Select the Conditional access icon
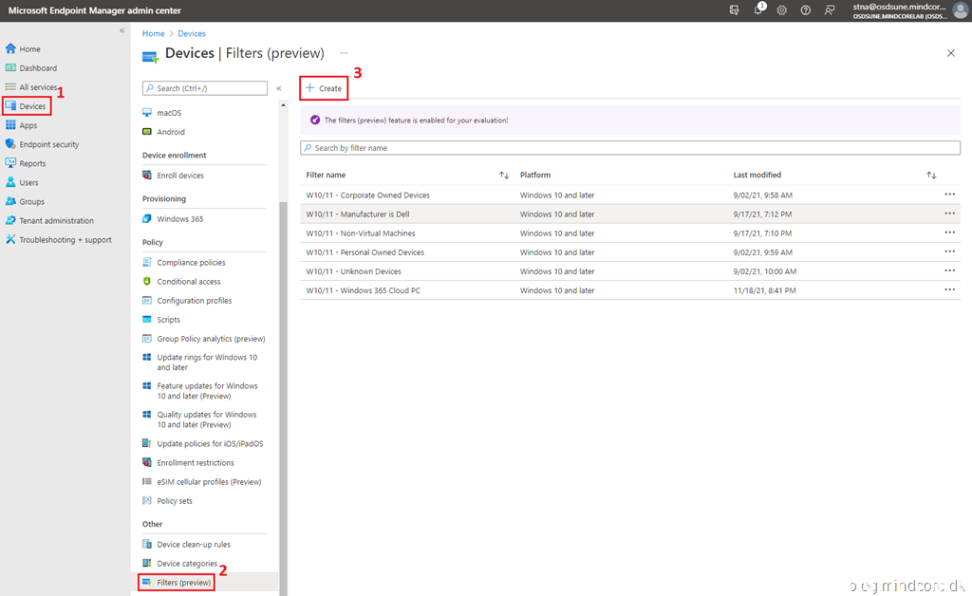 [x=148, y=281]
